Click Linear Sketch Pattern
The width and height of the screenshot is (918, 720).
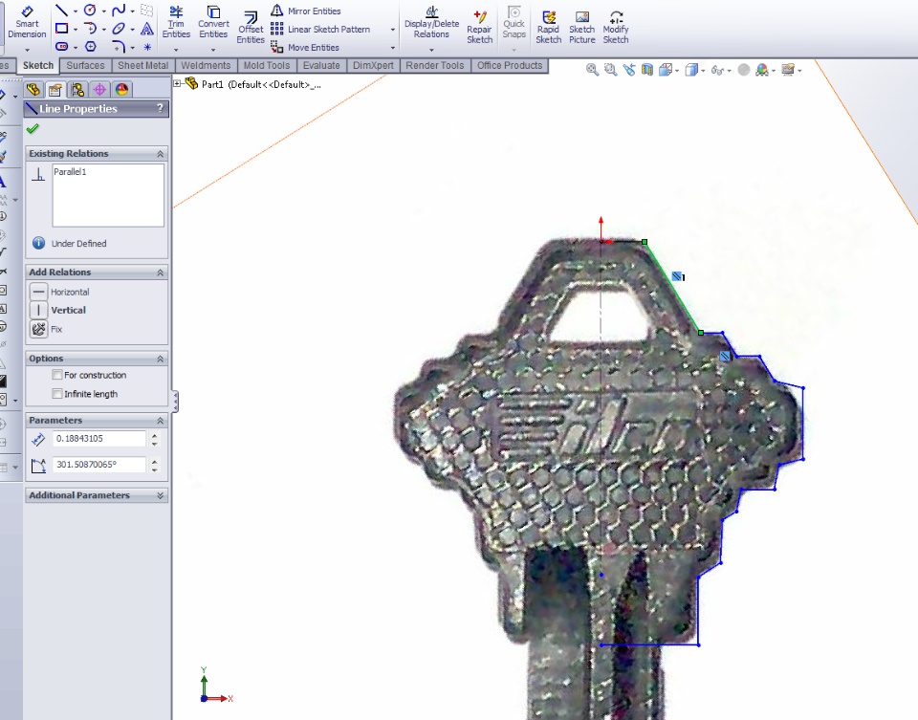click(321, 29)
